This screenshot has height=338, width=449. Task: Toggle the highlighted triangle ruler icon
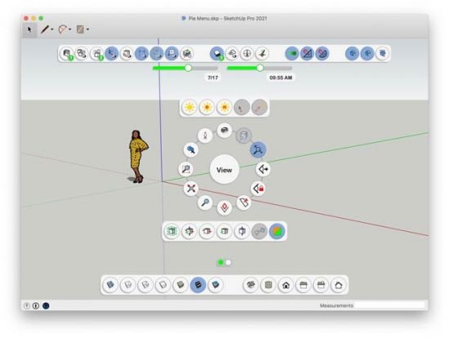[307, 53]
